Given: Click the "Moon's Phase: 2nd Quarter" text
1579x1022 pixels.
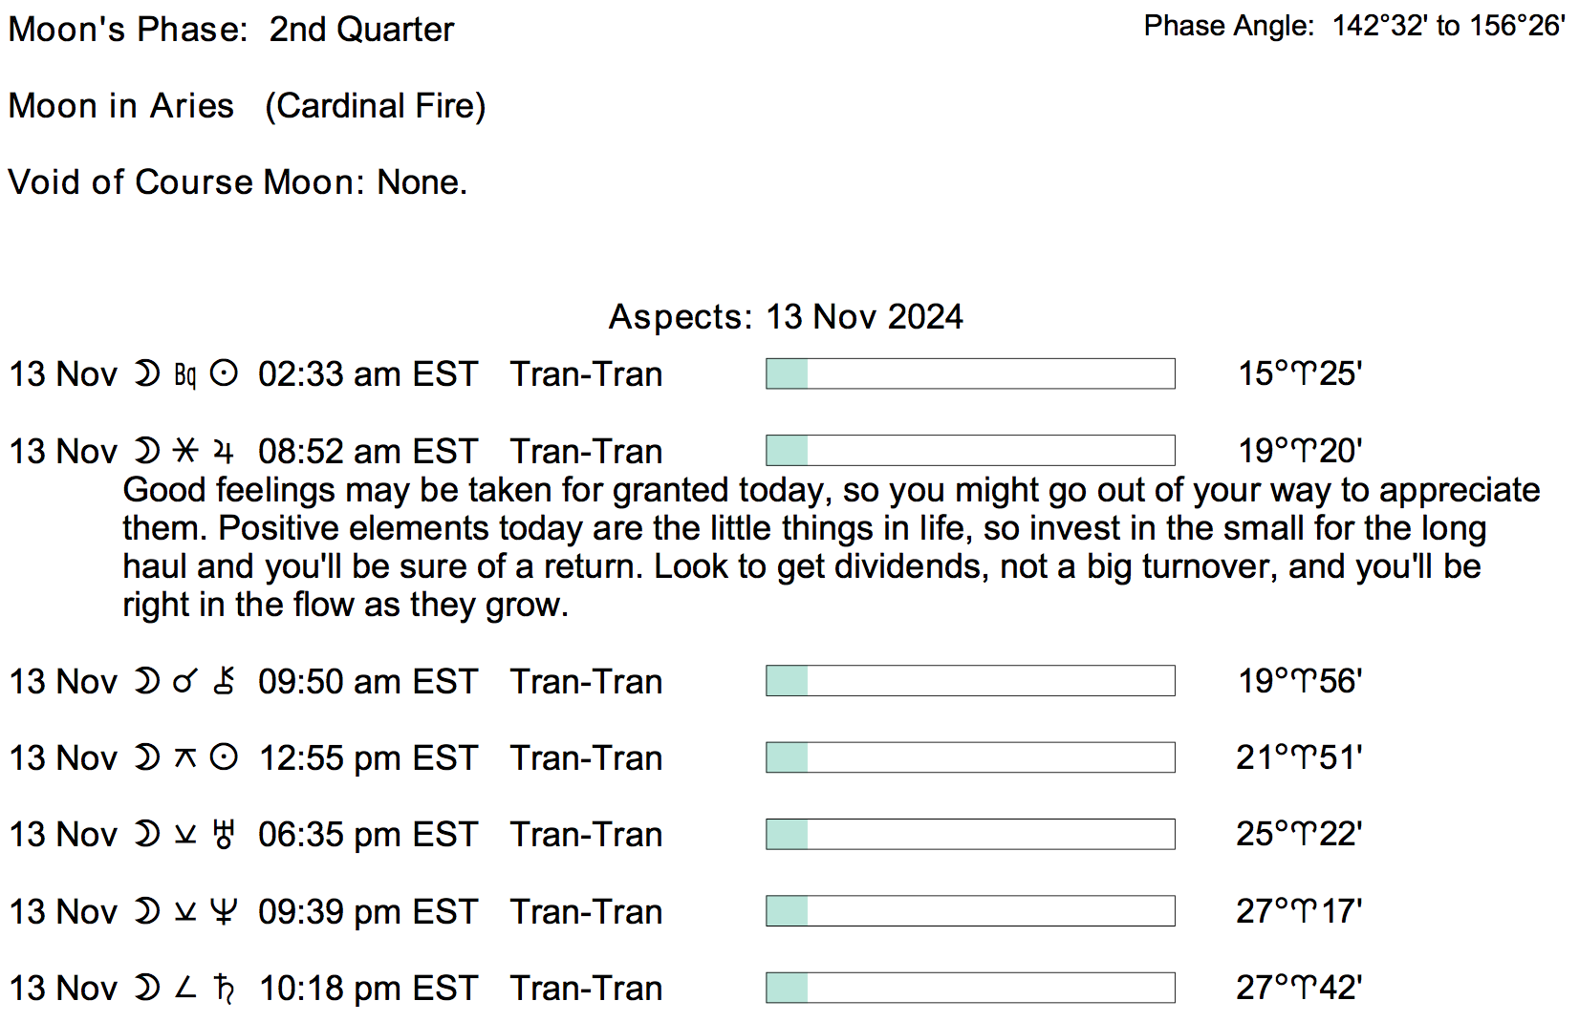Looking at the screenshot, I should [x=231, y=29].
